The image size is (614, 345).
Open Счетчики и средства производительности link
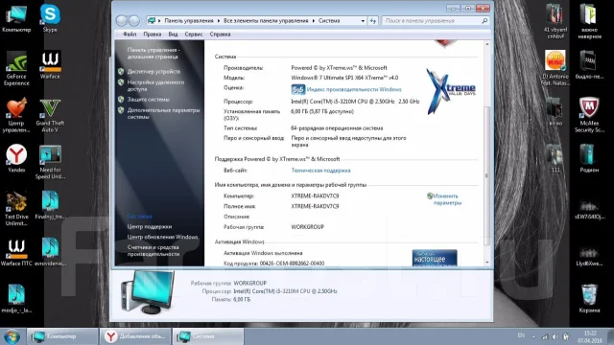point(153,251)
